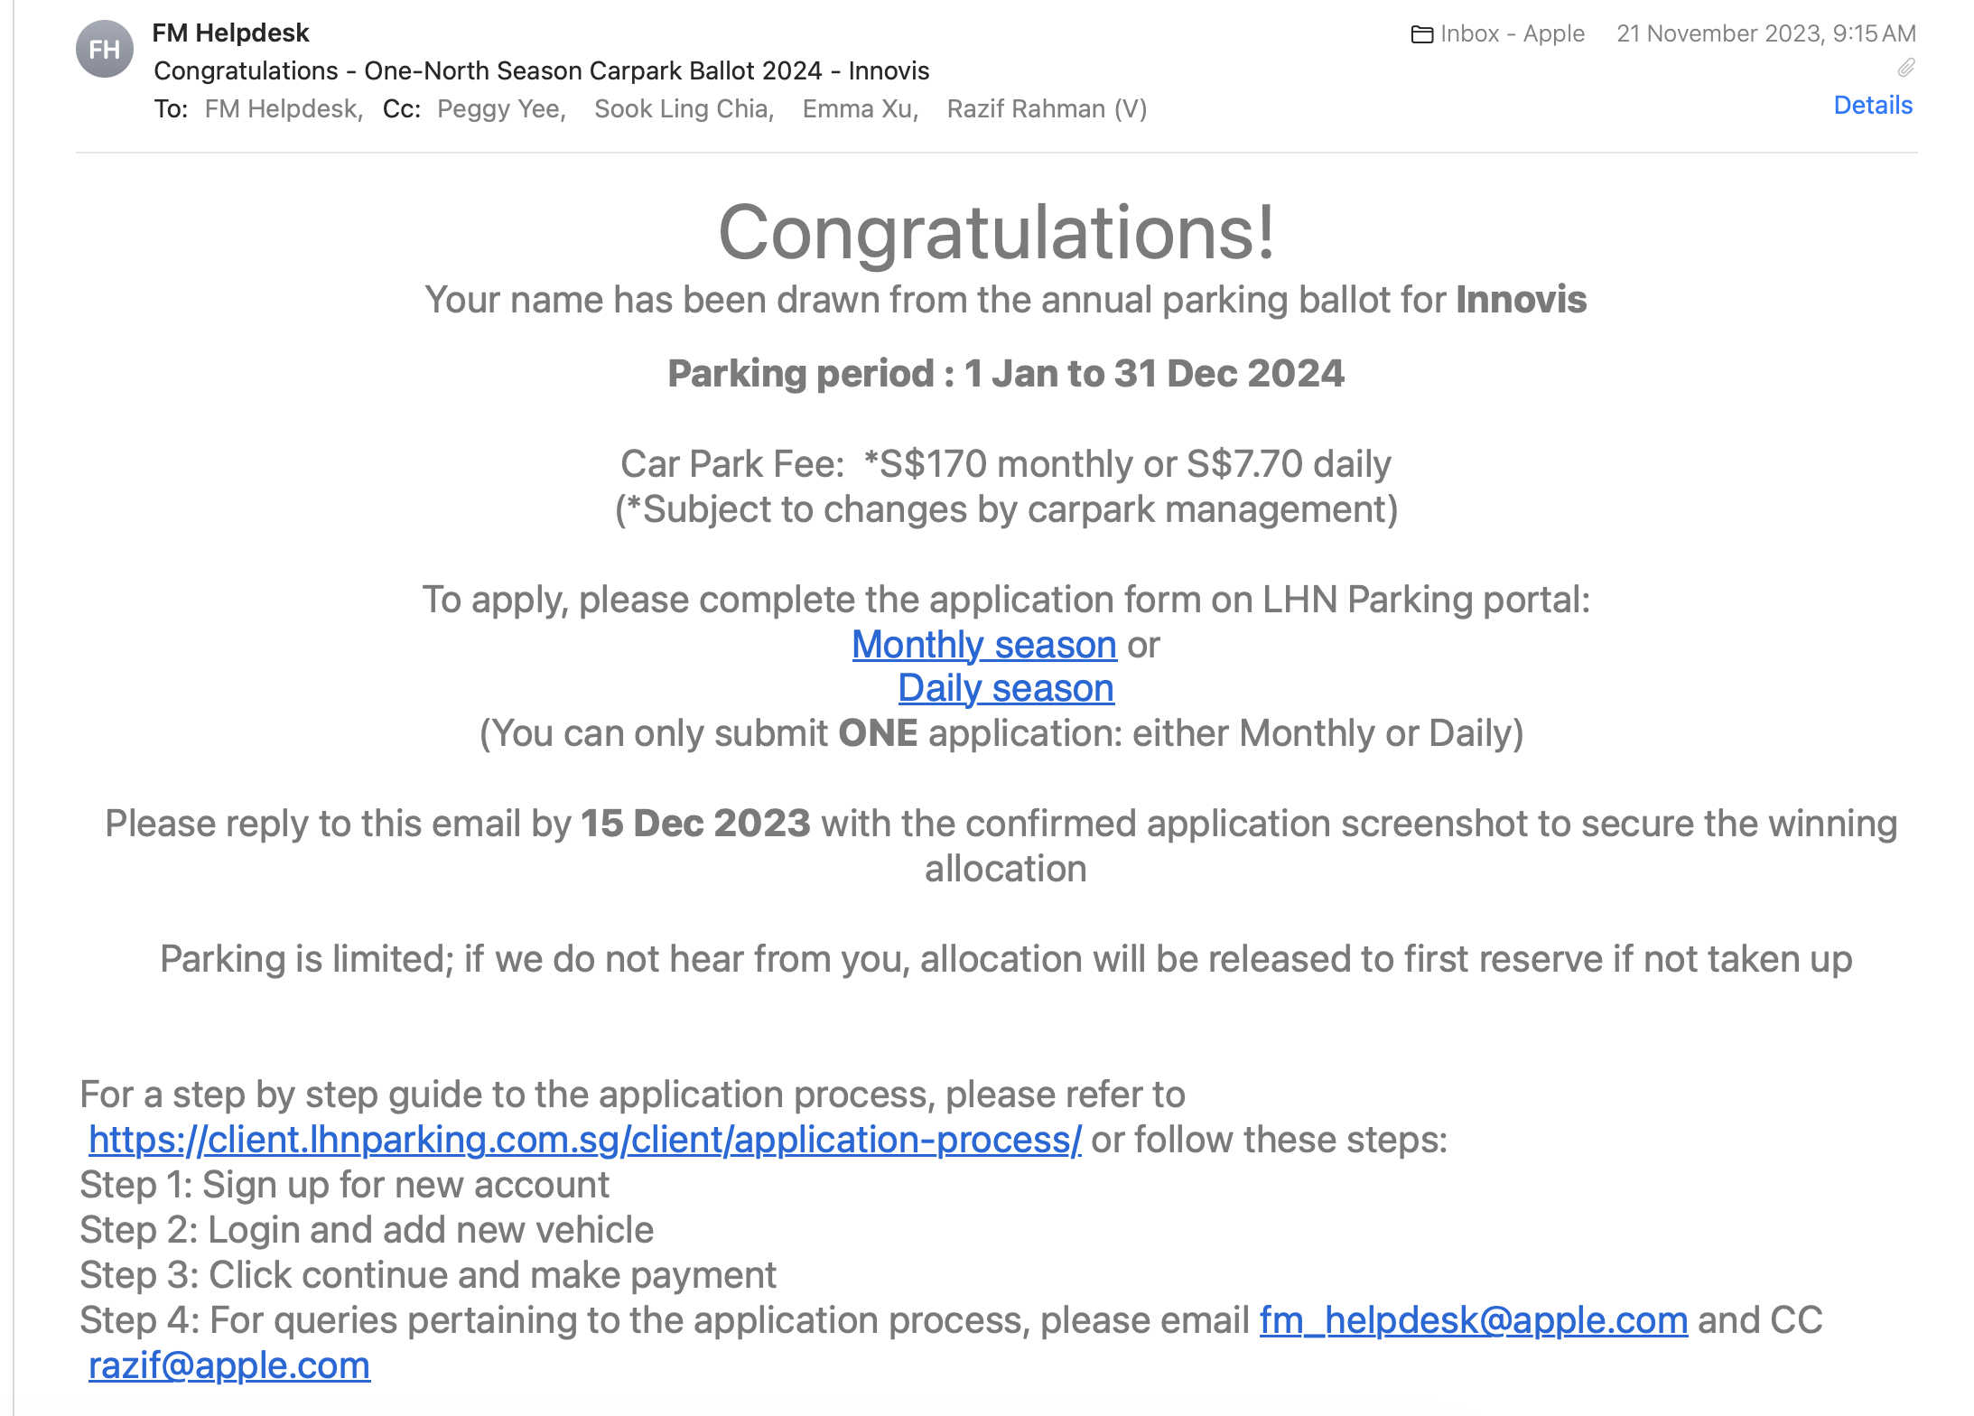Click the email subject line text

(x=542, y=71)
